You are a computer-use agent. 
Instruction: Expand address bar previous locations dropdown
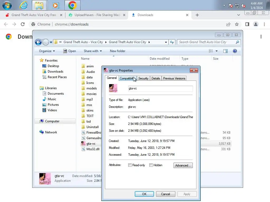tap(166, 42)
